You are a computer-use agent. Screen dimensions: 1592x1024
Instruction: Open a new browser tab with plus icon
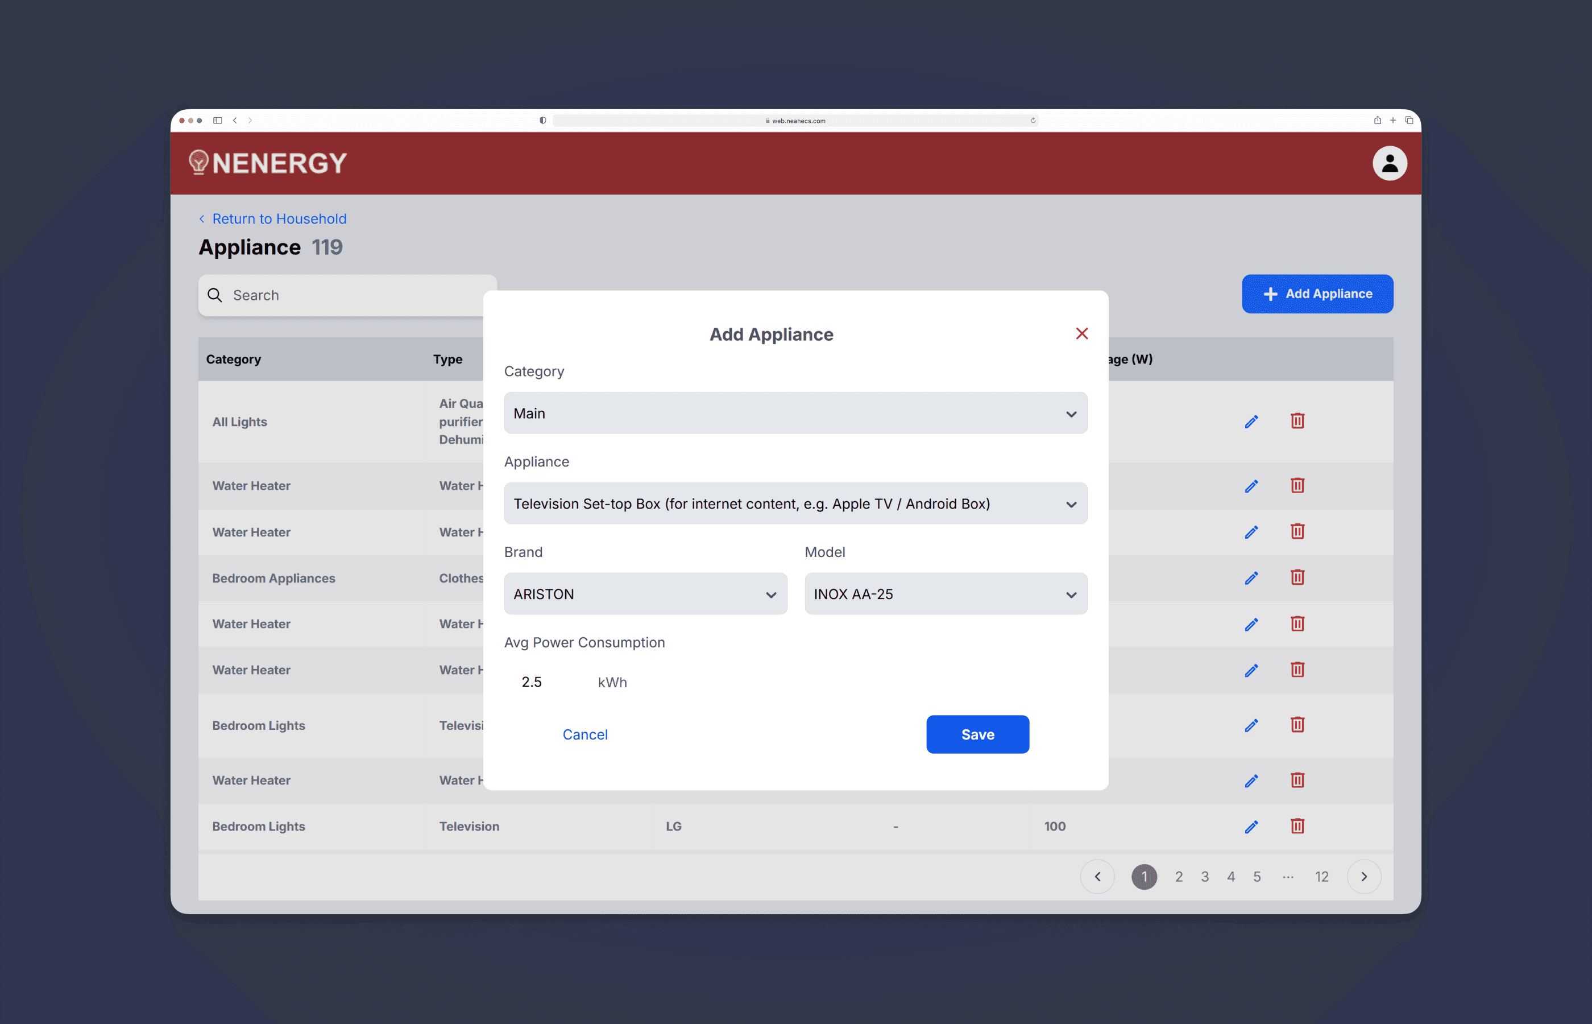tap(1392, 121)
